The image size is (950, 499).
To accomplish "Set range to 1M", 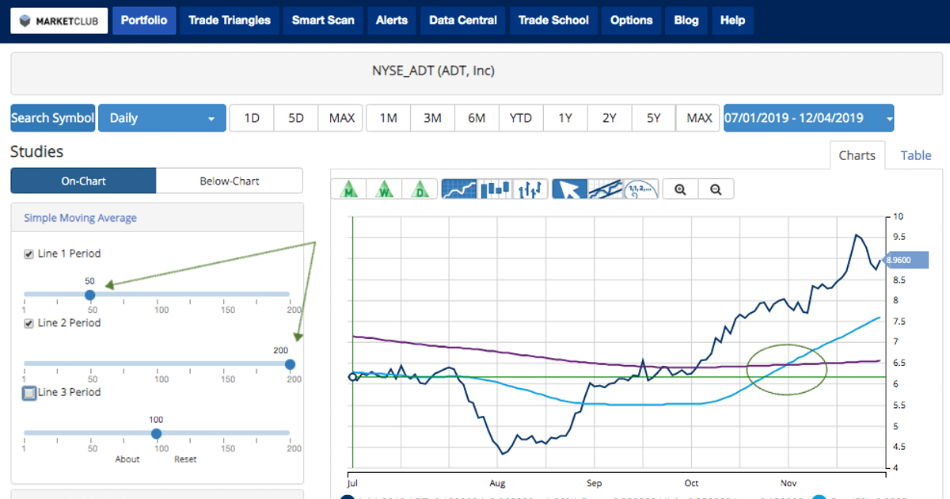I will point(388,118).
